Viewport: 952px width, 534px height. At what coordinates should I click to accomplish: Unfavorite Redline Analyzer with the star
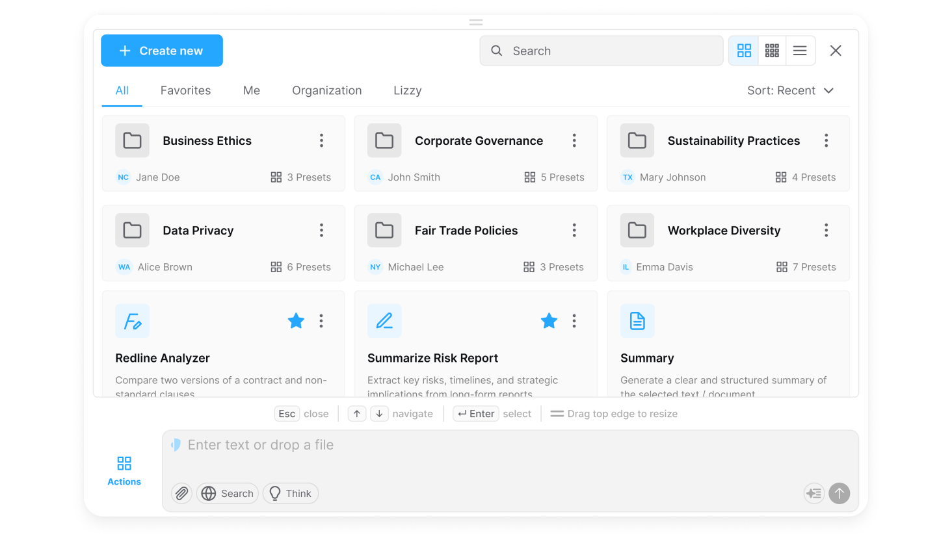pos(296,321)
